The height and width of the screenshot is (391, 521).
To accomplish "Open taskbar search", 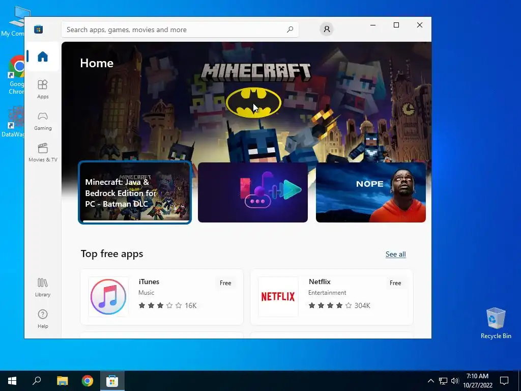I will tap(37, 381).
